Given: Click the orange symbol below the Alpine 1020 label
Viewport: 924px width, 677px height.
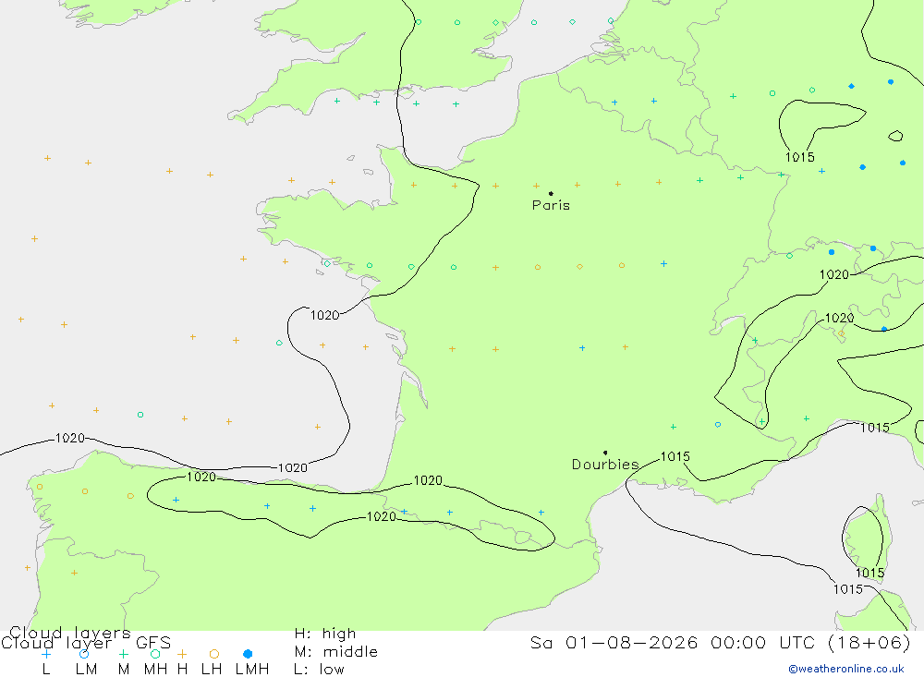Looking at the screenshot, I should click(x=842, y=334).
